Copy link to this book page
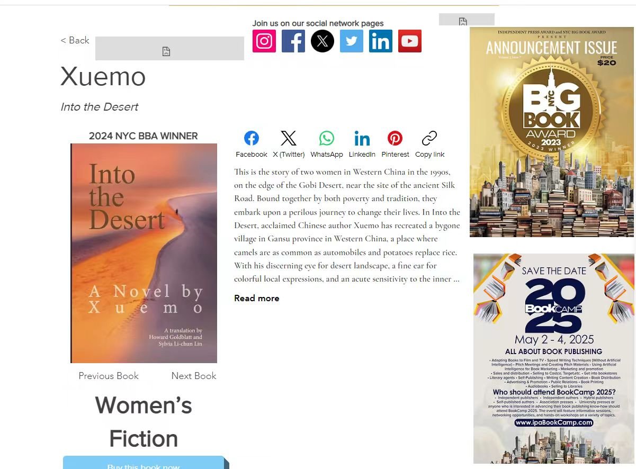The height and width of the screenshot is (469, 636). point(429,144)
